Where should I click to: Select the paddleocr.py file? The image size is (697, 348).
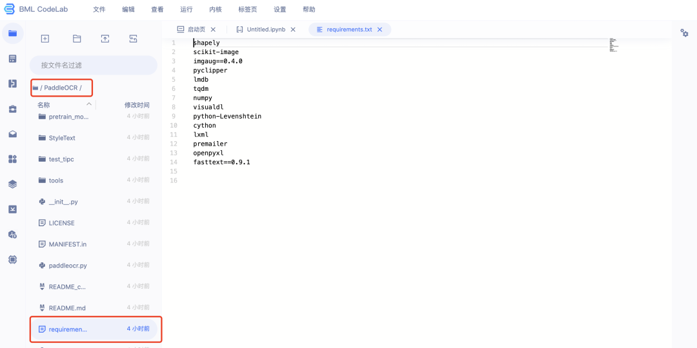[x=94, y=265]
